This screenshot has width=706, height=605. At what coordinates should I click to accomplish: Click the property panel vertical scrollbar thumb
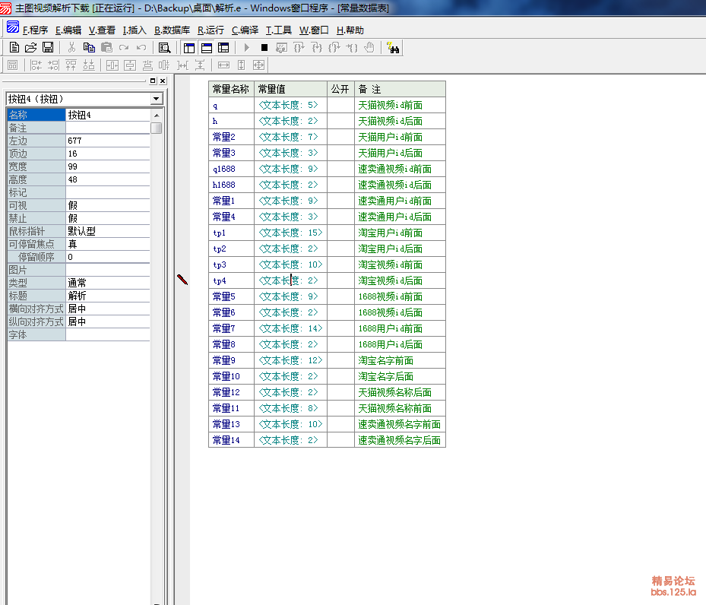[x=157, y=128]
